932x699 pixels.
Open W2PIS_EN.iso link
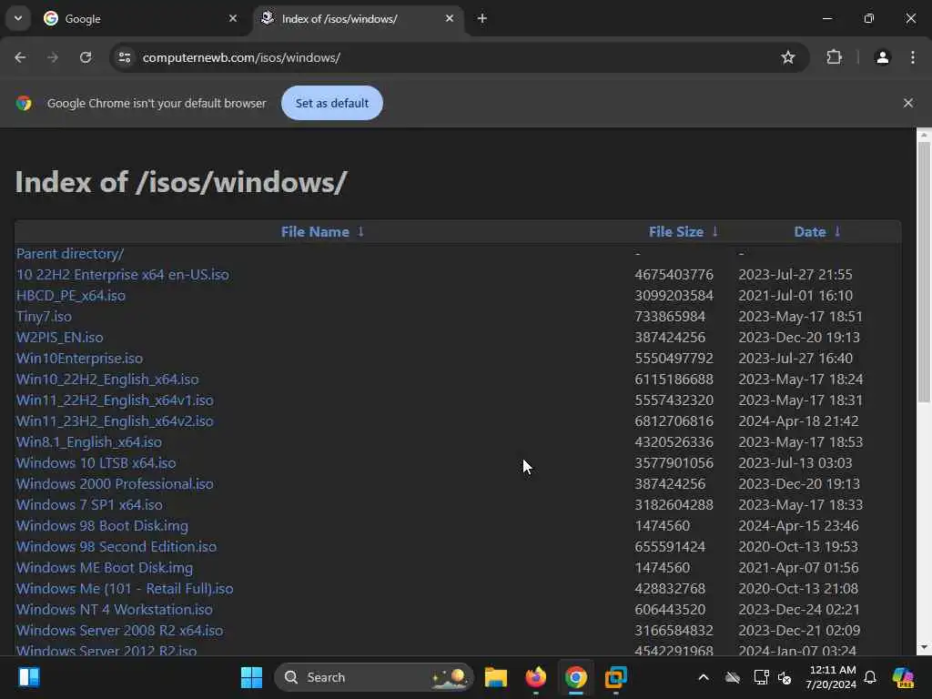point(59,337)
